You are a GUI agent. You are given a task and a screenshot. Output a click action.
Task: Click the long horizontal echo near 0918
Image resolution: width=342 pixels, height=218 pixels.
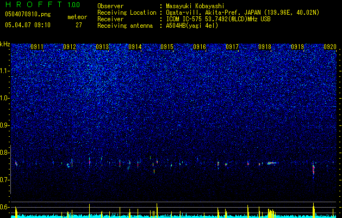click(x=272, y=163)
